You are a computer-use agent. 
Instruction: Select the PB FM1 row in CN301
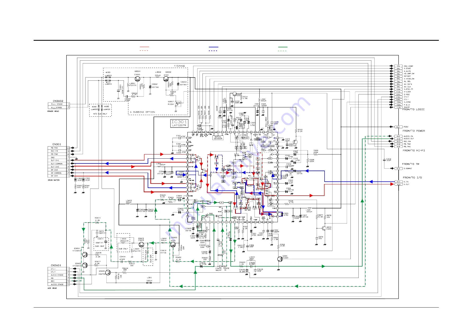[x=59, y=148]
